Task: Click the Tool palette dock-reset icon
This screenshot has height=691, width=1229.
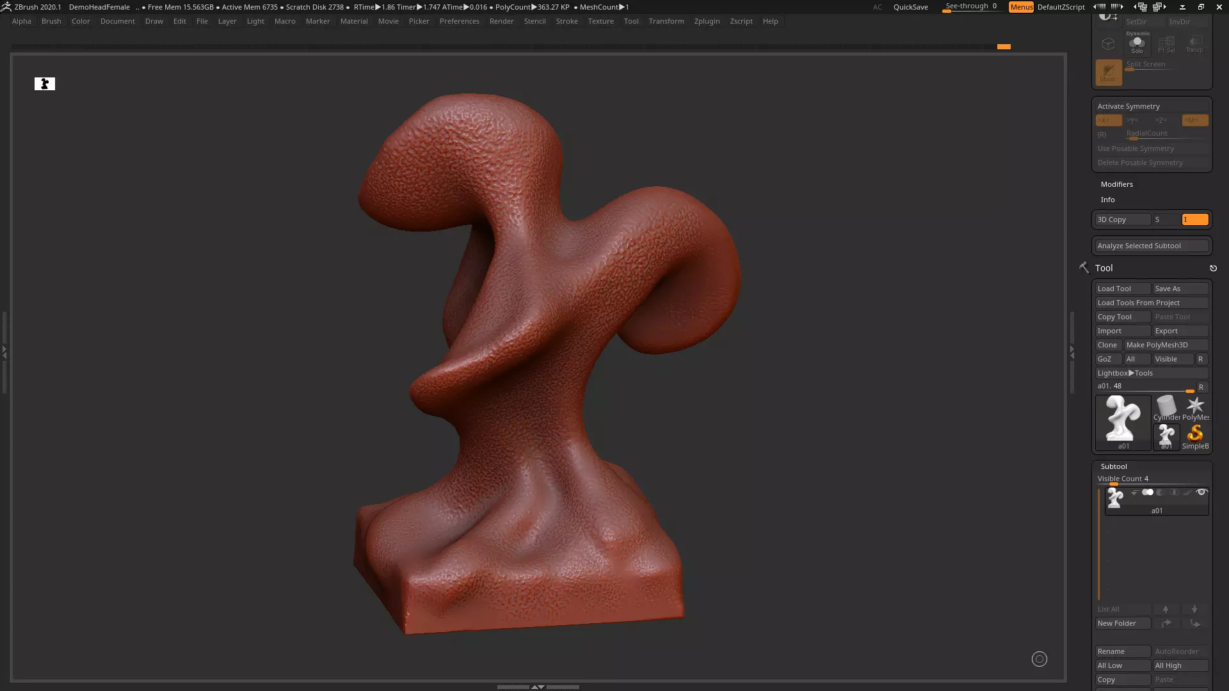Action: click(x=1213, y=269)
